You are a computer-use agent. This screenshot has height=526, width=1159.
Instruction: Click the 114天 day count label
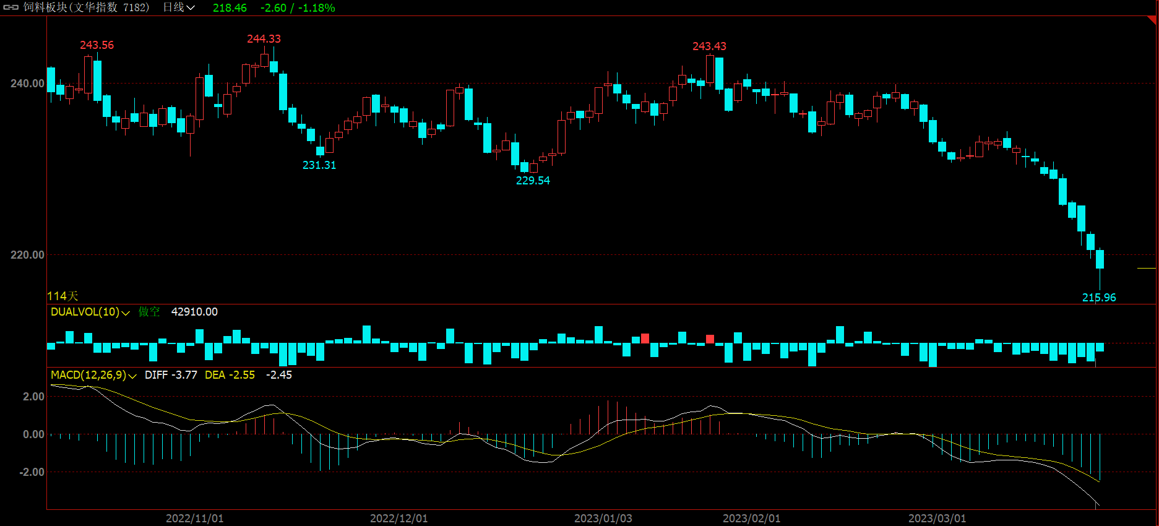pyautogui.click(x=62, y=296)
